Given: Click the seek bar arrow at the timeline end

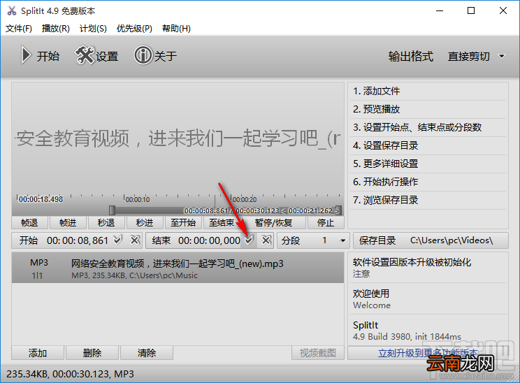Looking at the screenshot, I should tap(338, 210).
